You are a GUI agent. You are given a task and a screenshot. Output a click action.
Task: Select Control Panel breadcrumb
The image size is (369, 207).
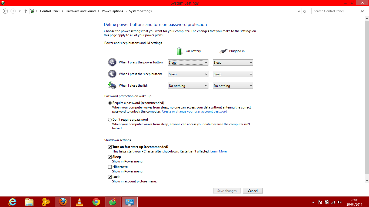50,11
